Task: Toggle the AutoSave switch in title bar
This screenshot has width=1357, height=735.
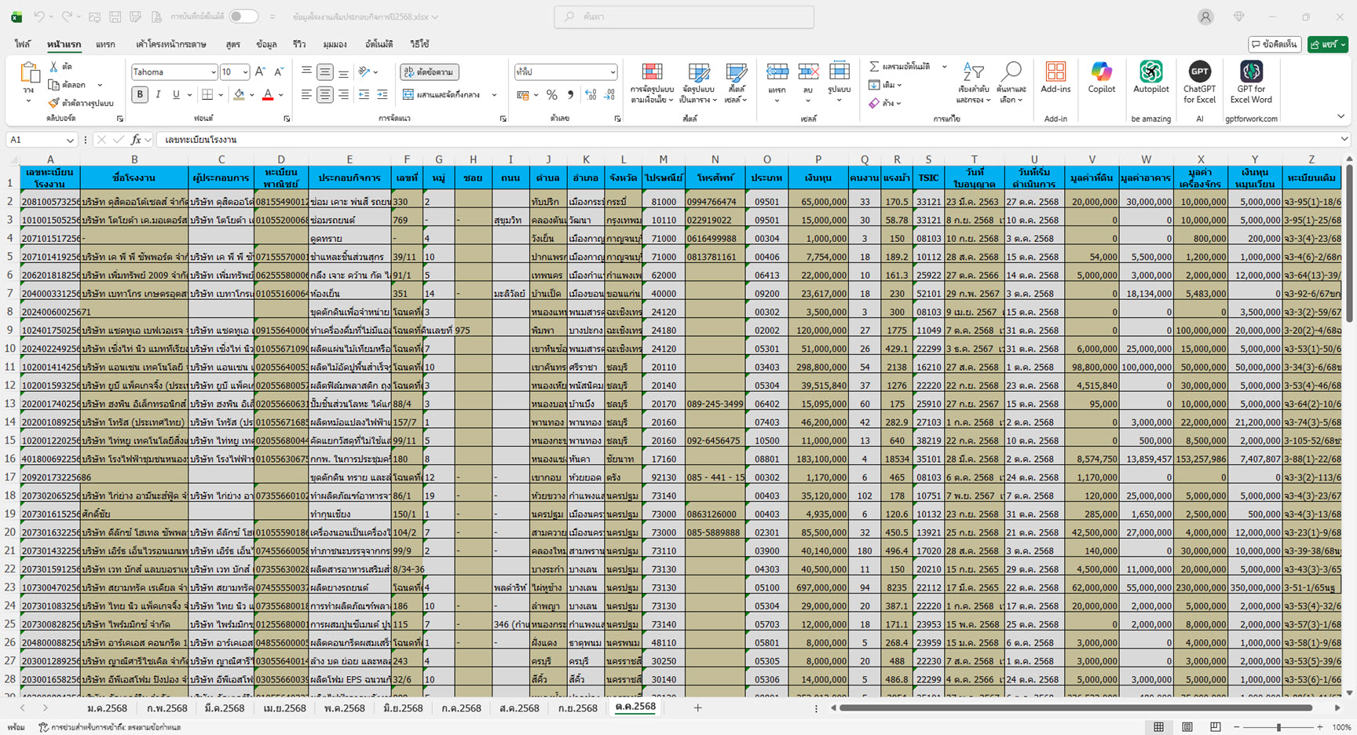Action: click(243, 16)
